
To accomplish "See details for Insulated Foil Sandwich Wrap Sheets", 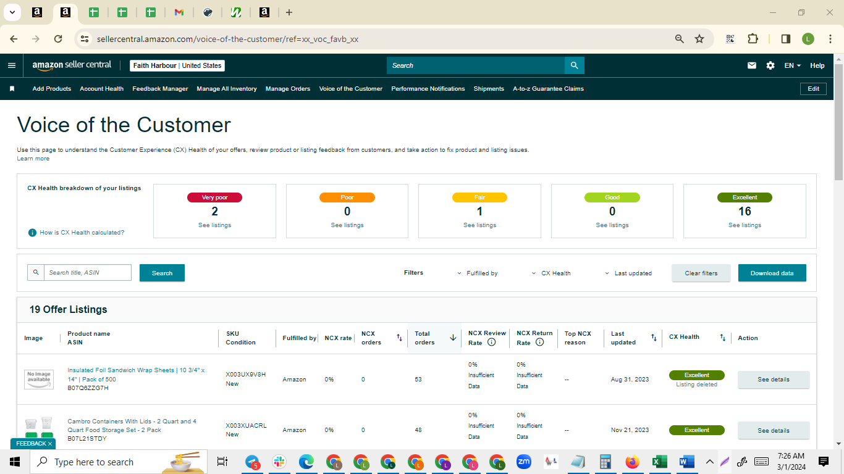I will coord(774,380).
